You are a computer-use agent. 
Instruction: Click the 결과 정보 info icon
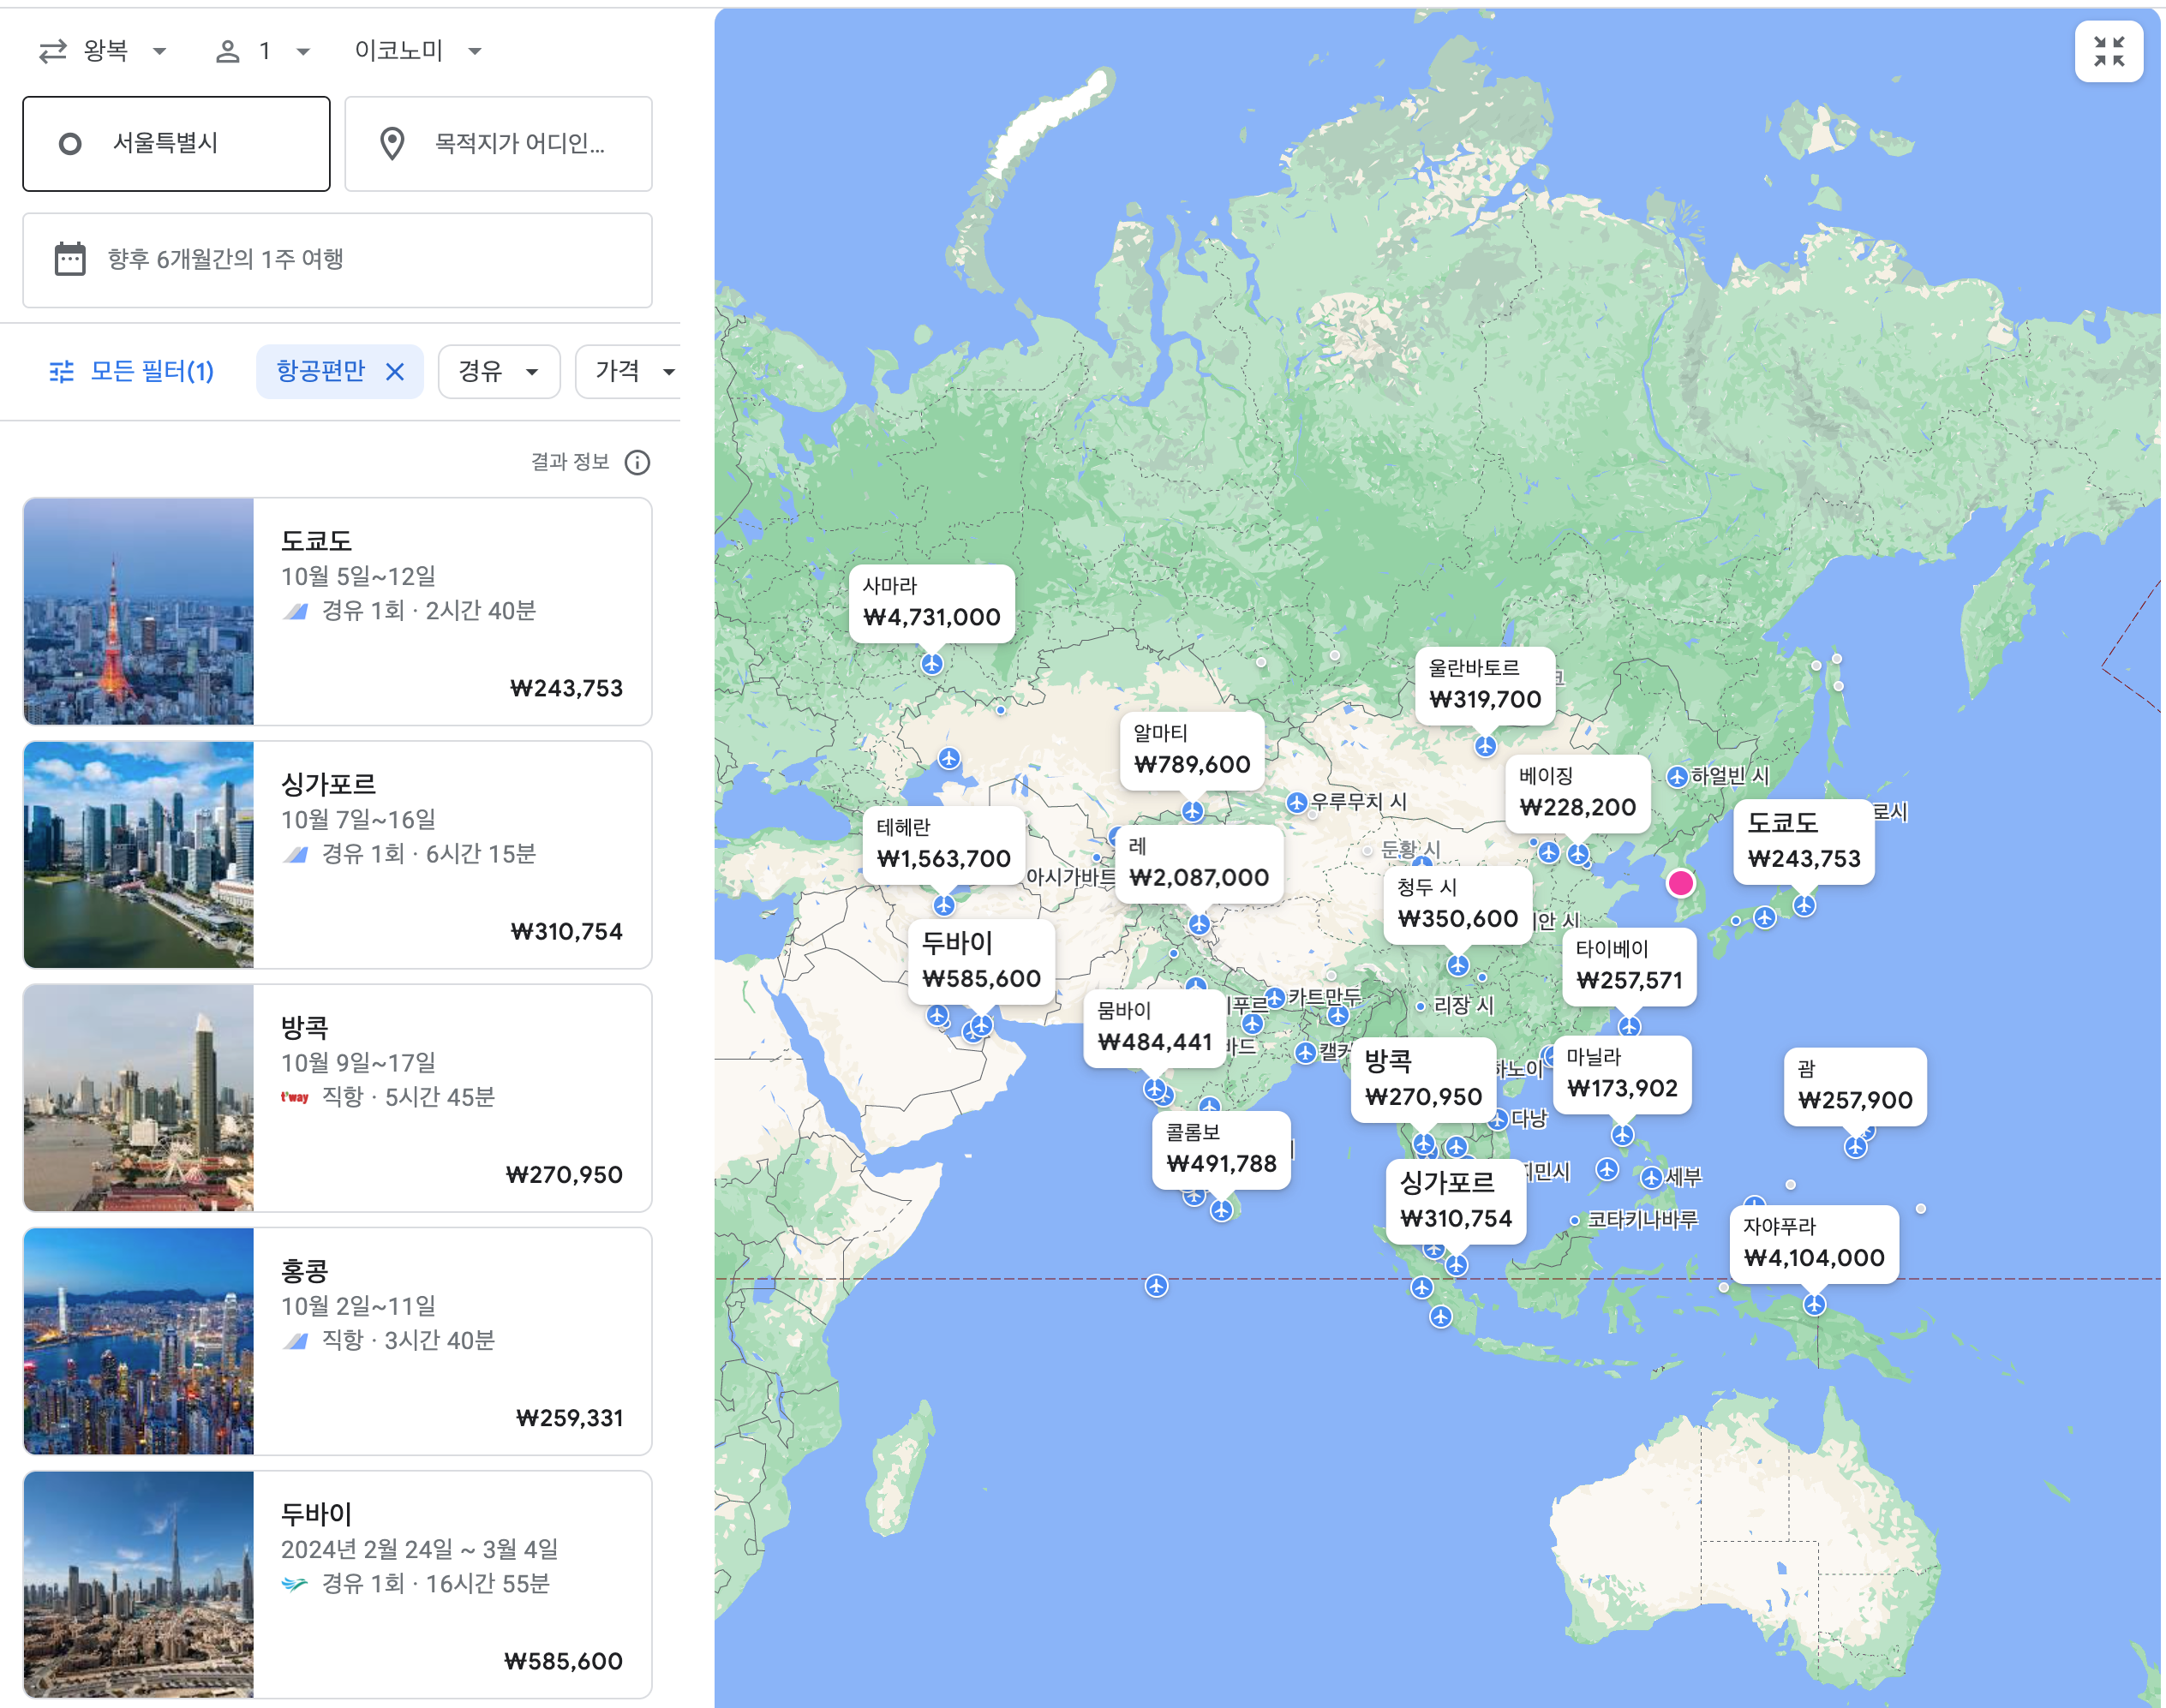tap(637, 462)
